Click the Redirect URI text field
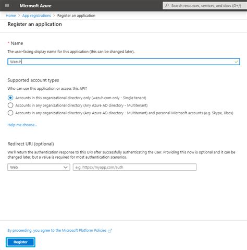 134,167
